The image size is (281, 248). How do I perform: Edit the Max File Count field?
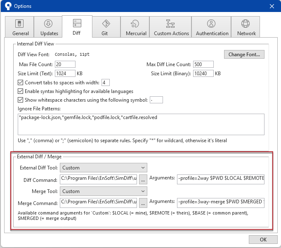pos(65,64)
